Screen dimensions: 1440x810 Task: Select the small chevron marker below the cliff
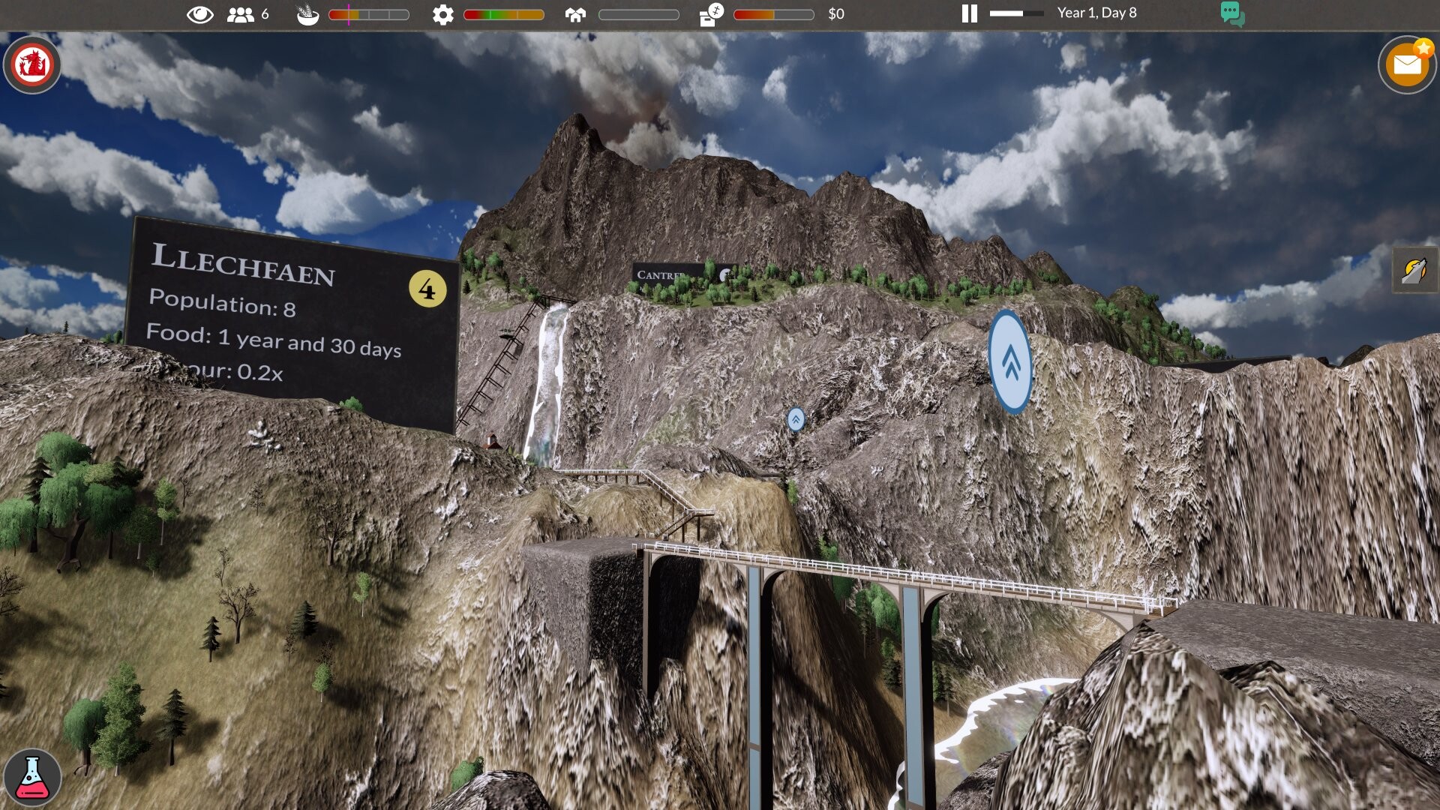[x=795, y=420]
